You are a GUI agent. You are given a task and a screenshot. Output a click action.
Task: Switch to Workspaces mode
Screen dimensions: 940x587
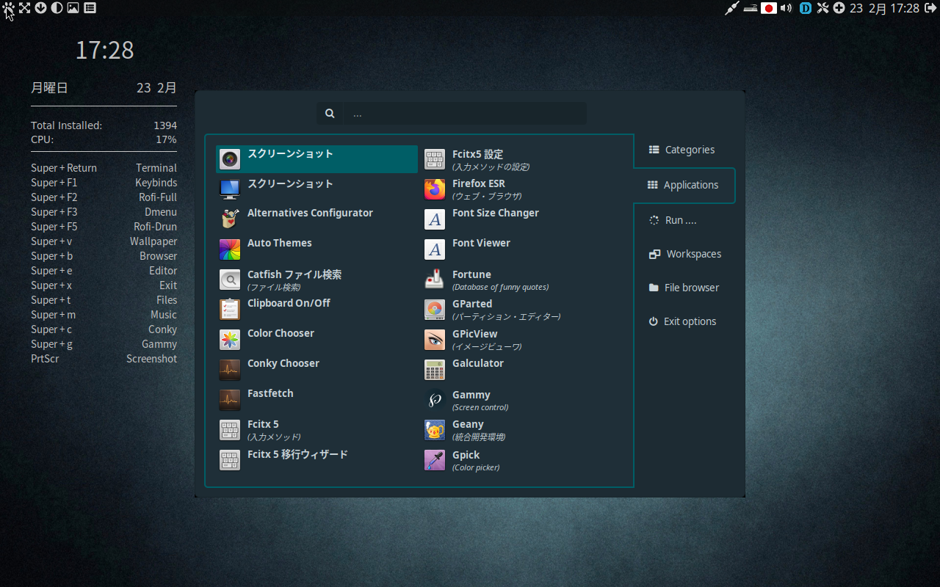(685, 254)
